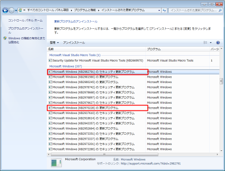Image resolution: width=225 pixels, height=171 pixels.
Task: Click the horizontal scroll right arrow
Action: 217,154
